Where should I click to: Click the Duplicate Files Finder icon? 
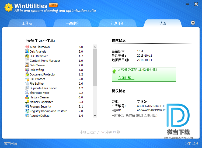(27, 88)
